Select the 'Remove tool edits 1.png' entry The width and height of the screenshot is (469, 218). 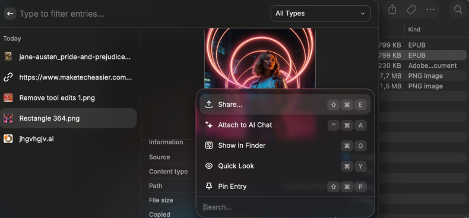(x=68, y=97)
